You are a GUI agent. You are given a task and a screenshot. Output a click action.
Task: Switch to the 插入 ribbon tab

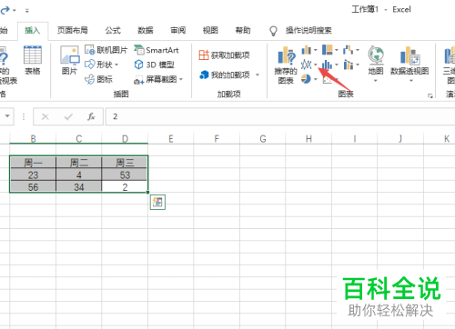pyautogui.click(x=32, y=30)
